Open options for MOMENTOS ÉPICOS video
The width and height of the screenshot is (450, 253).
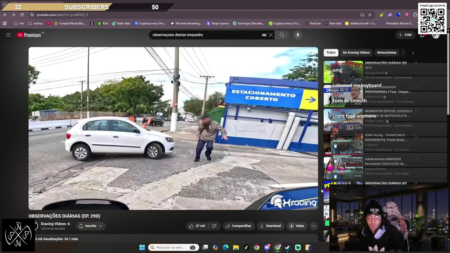416,112
